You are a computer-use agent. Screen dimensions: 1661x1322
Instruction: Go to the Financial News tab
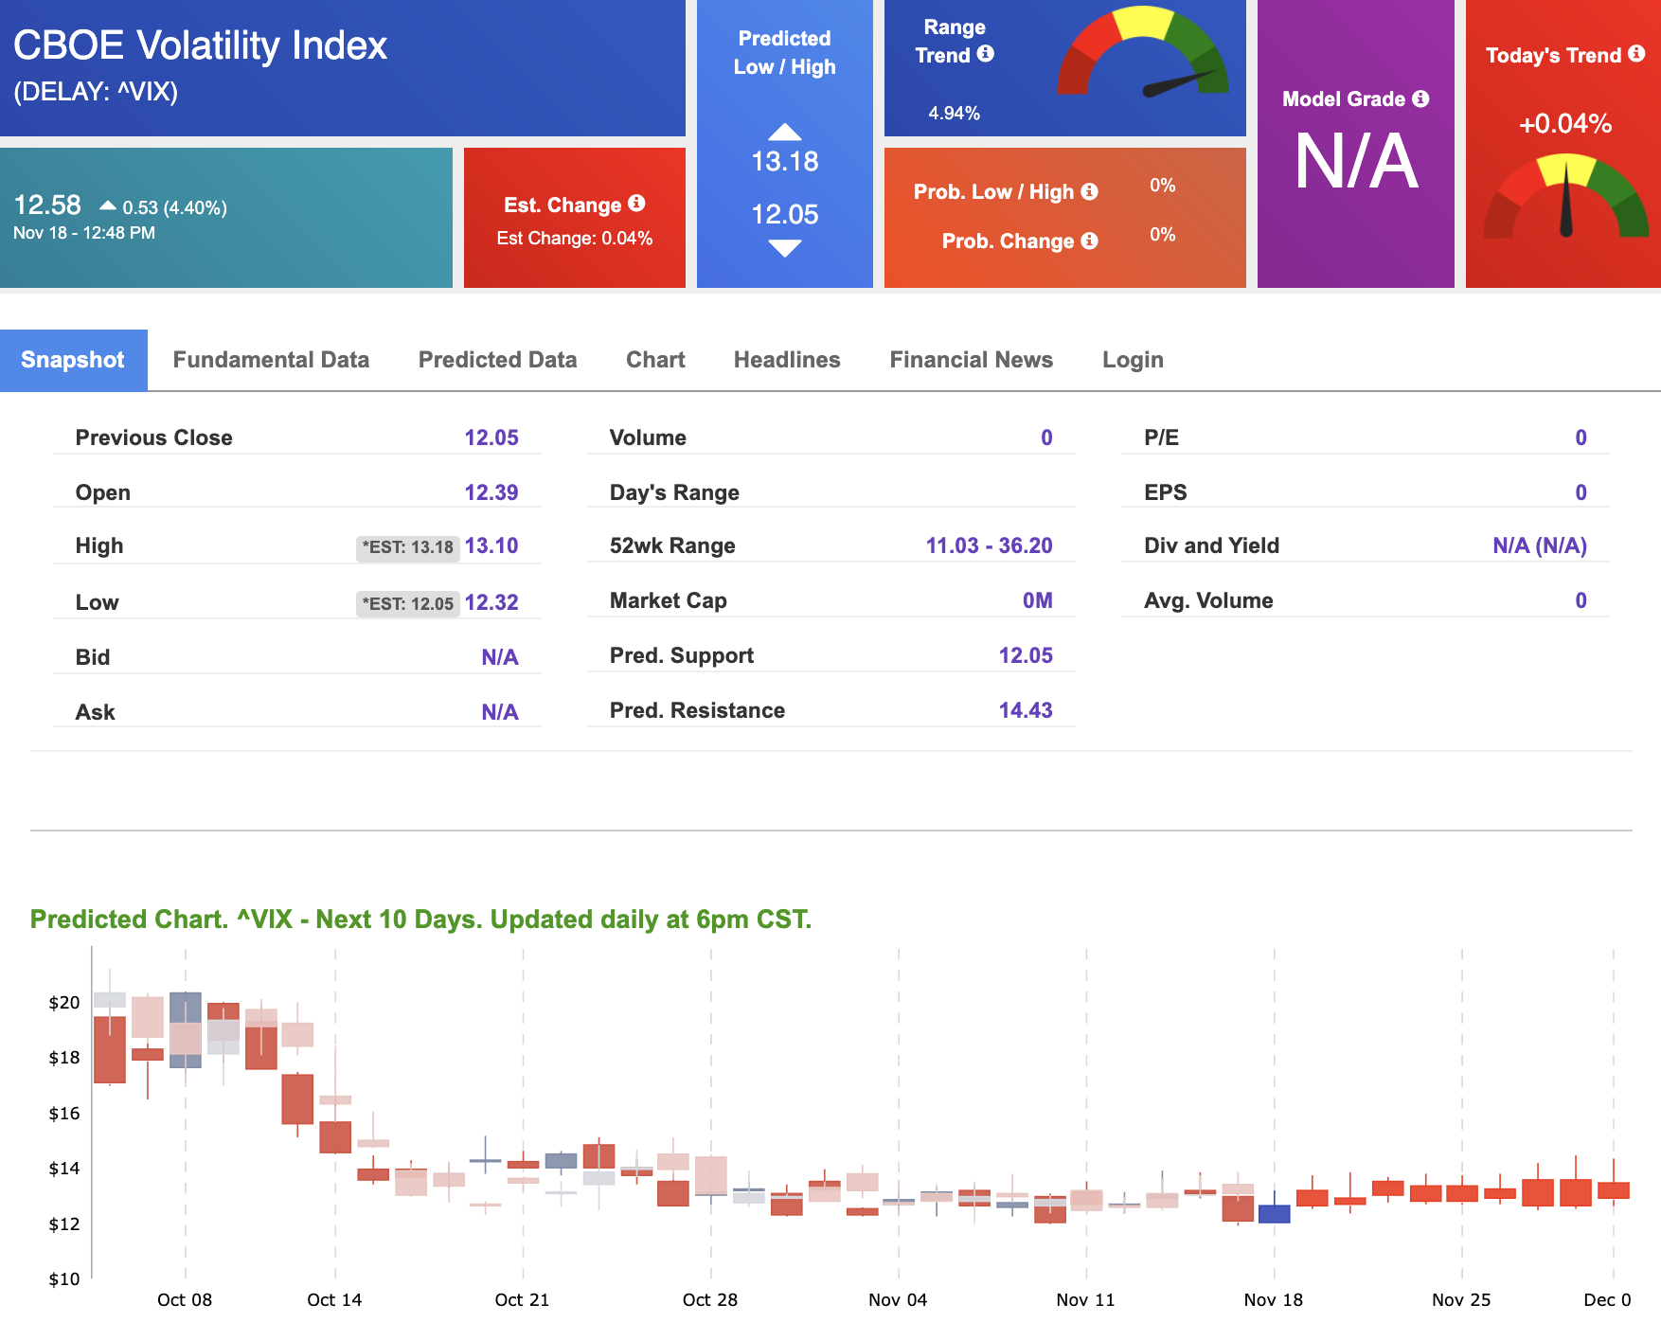pos(971,360)
